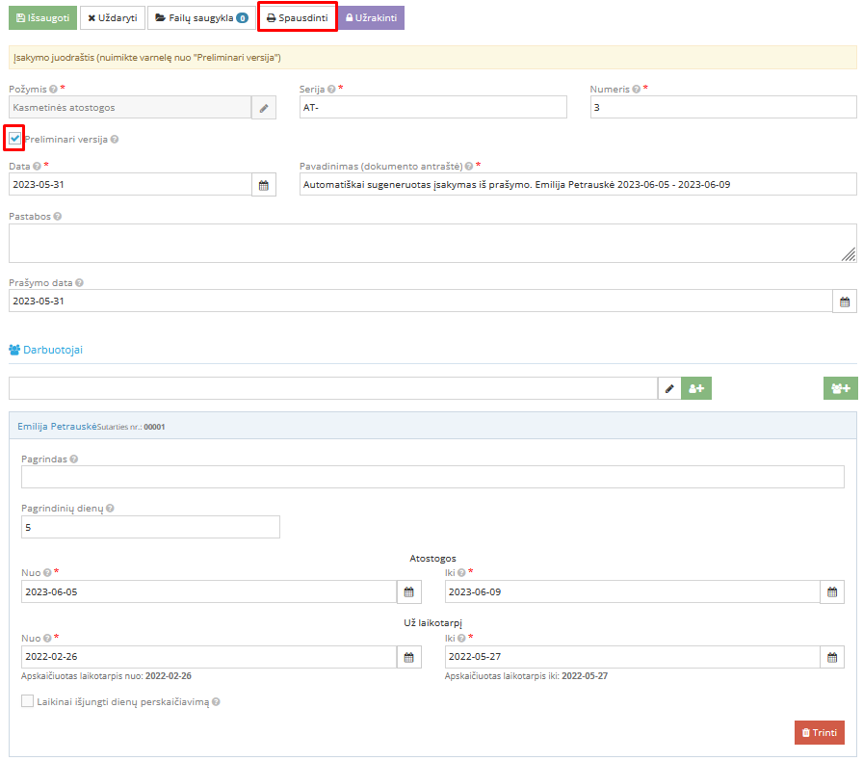The height and width of the screenshot is (761, 863).
Task: Click green add single employee icon button
Action: [696, 388]
